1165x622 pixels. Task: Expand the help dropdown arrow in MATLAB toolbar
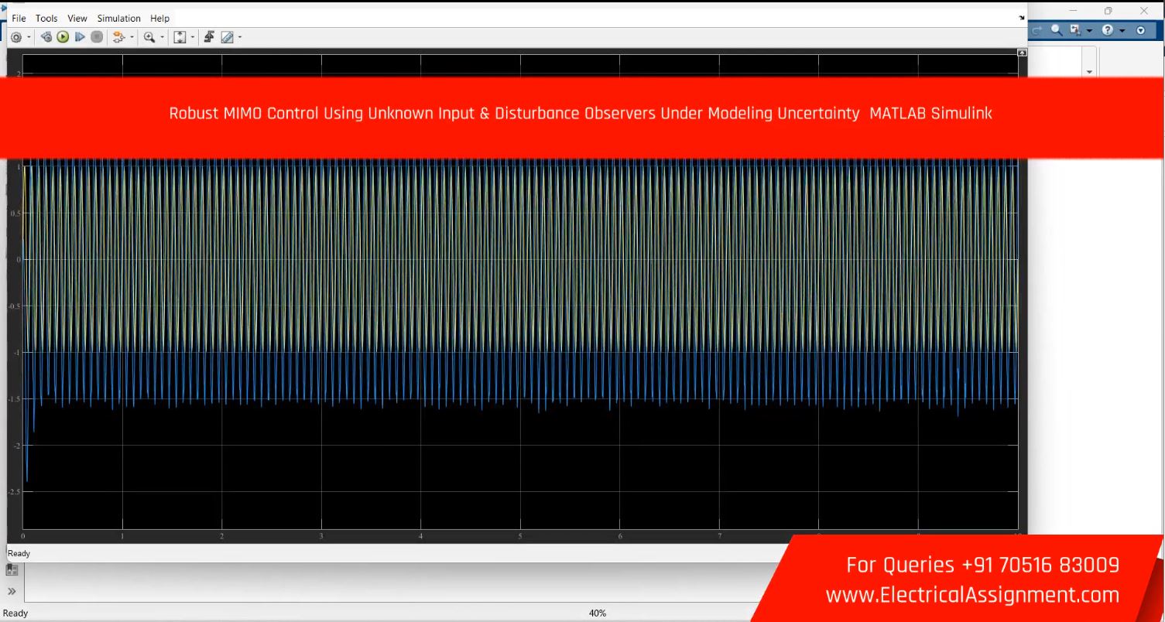click(x=1122, y=31)
